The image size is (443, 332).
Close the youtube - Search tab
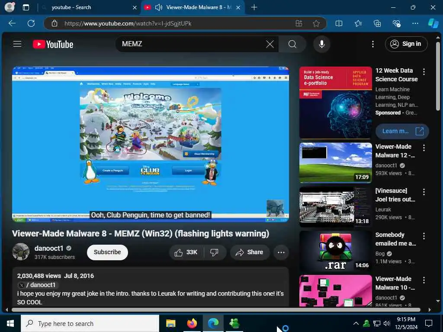(x=135, y=8)
